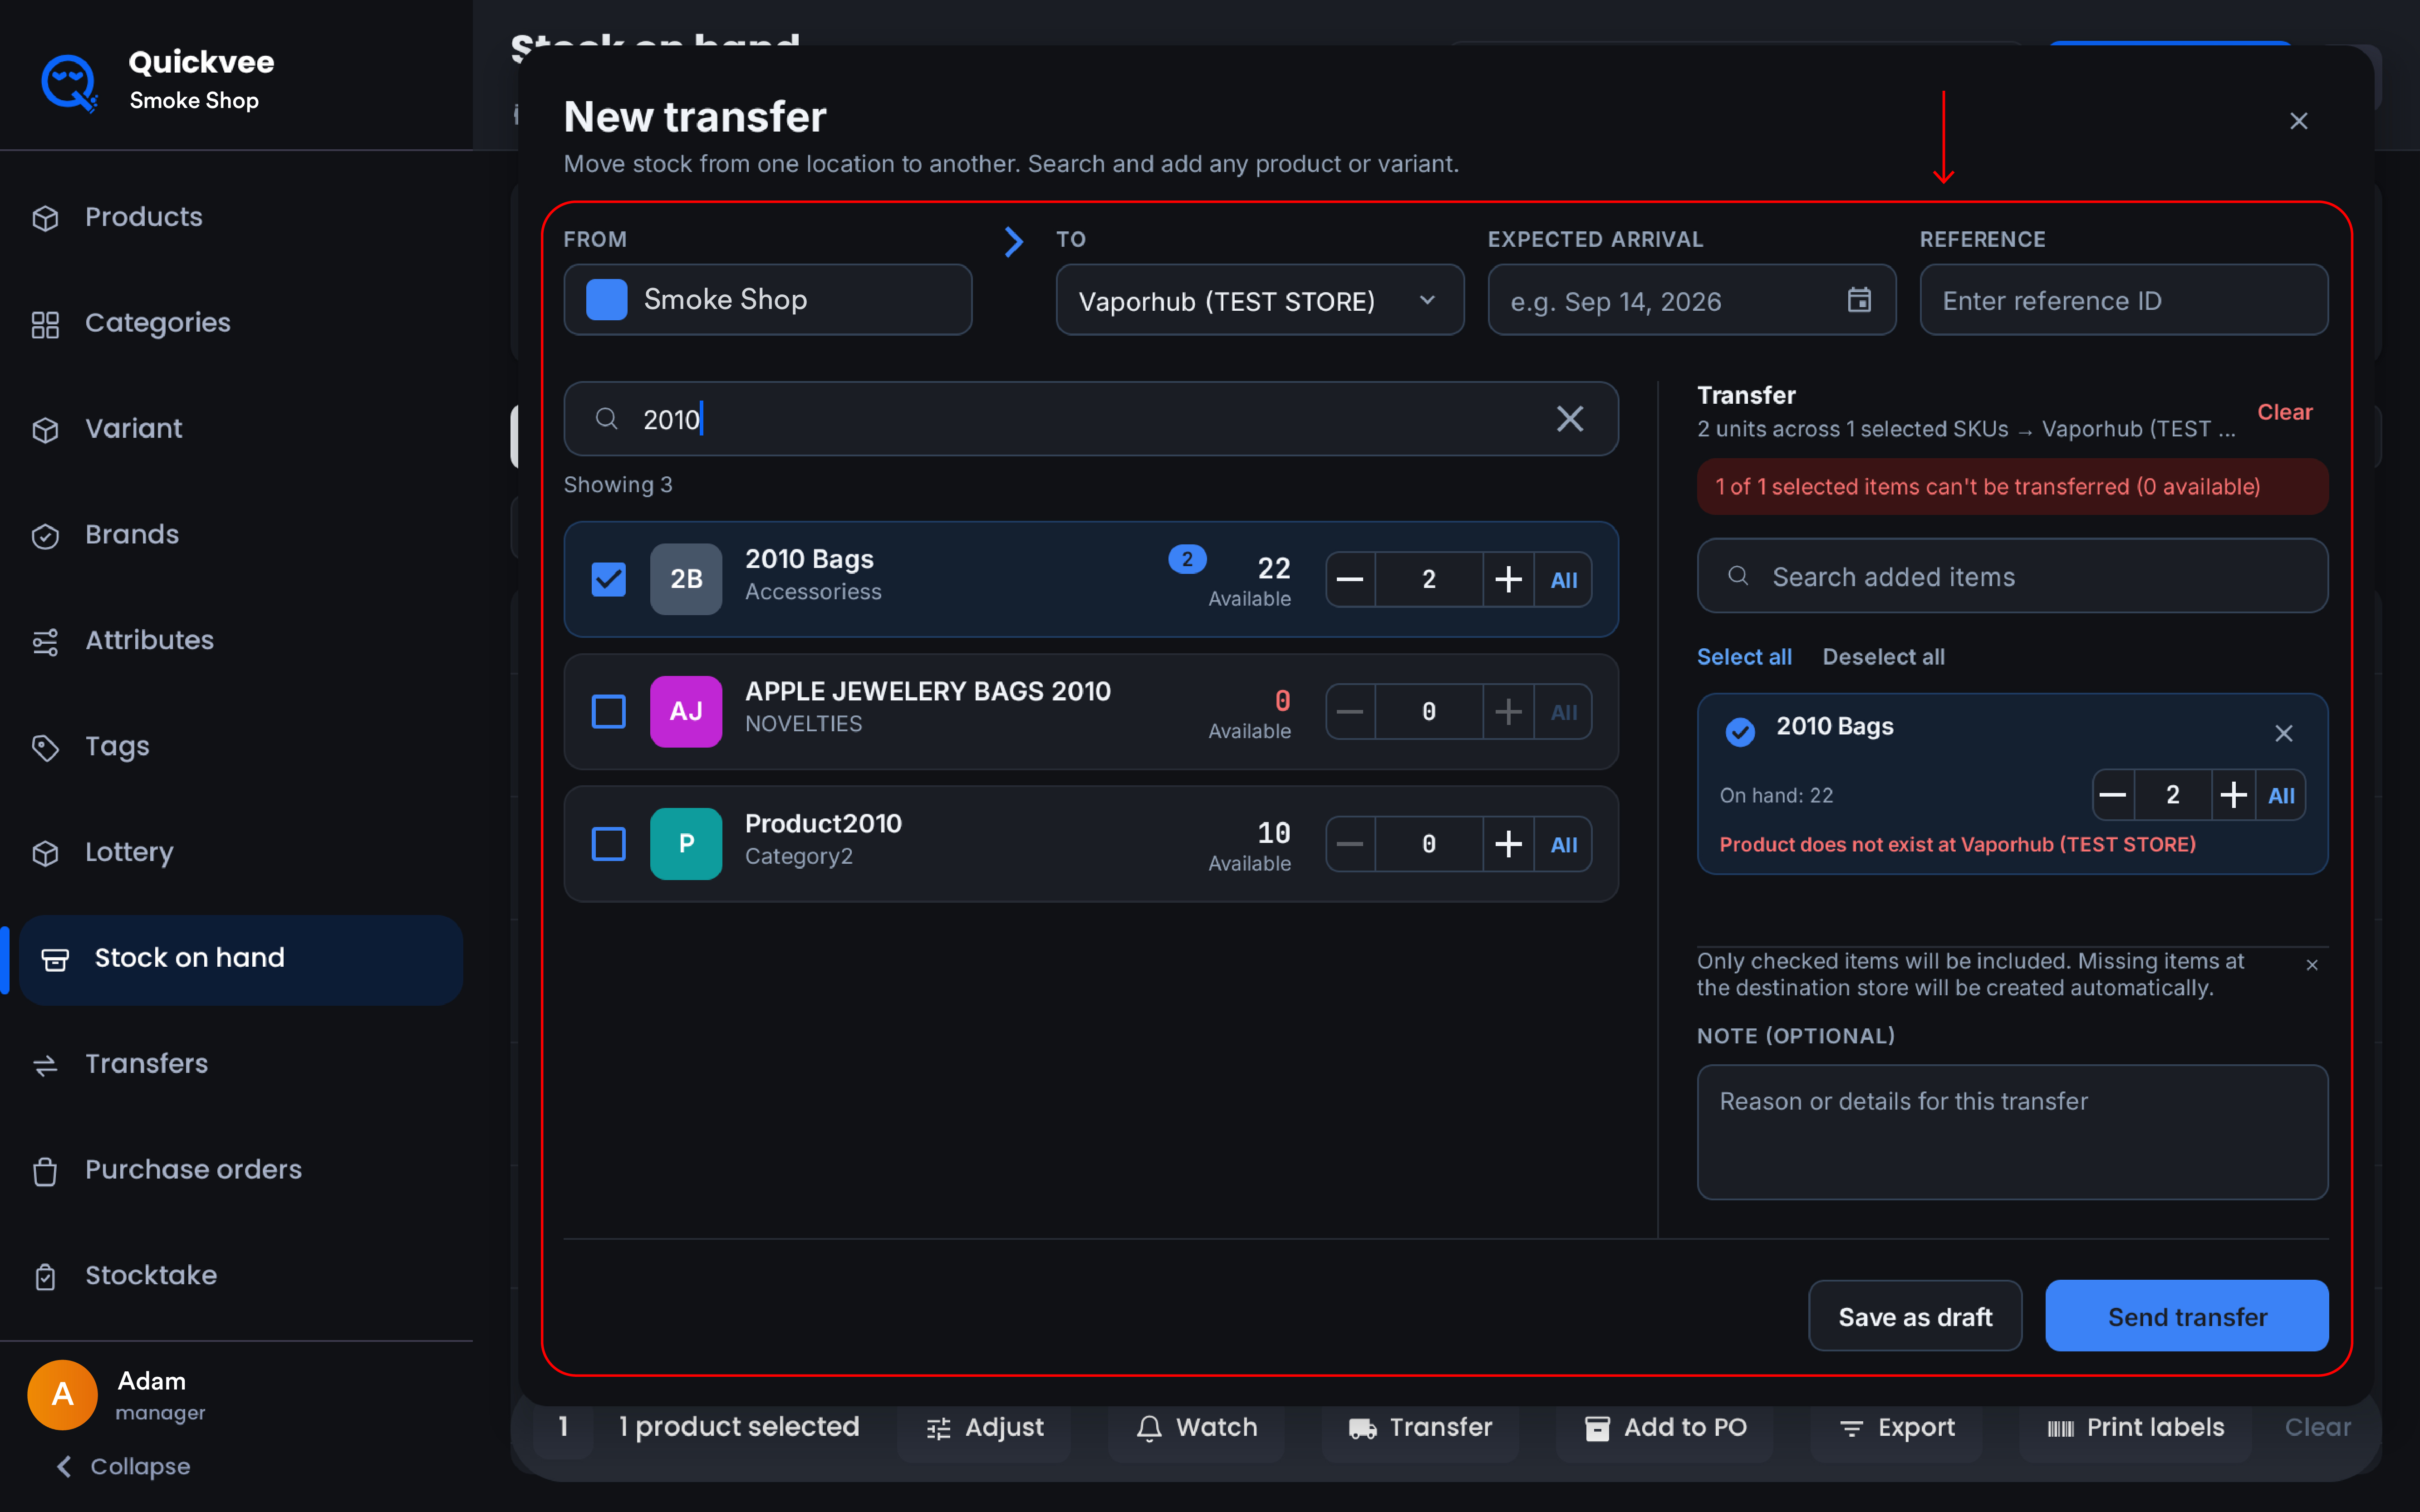The image size is (2420, 1512).
Task: Increase 2010 Bags quantity in the Transfer card
Action: pyautogui.click(x=2233, y=795)
